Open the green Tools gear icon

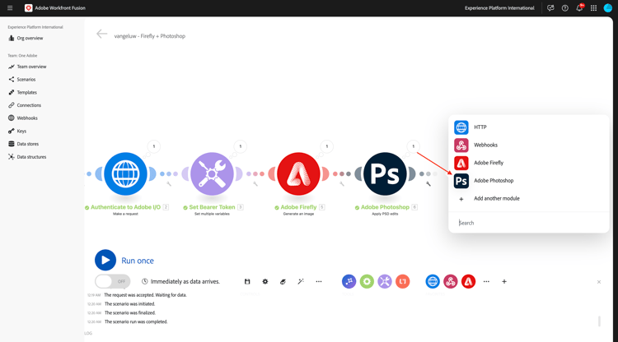[x=367, y=281]
